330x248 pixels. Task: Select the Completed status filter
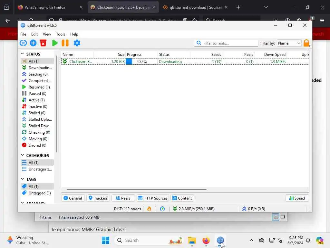pos(37,80)
